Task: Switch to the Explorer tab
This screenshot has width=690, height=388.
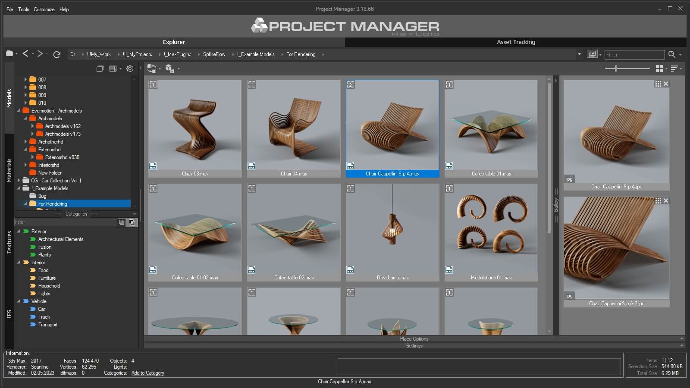Action: tap(174, 42)
